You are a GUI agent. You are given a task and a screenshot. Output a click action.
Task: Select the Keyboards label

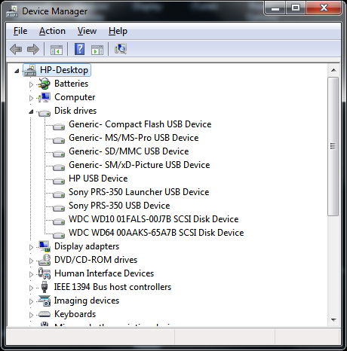(75, 314)
